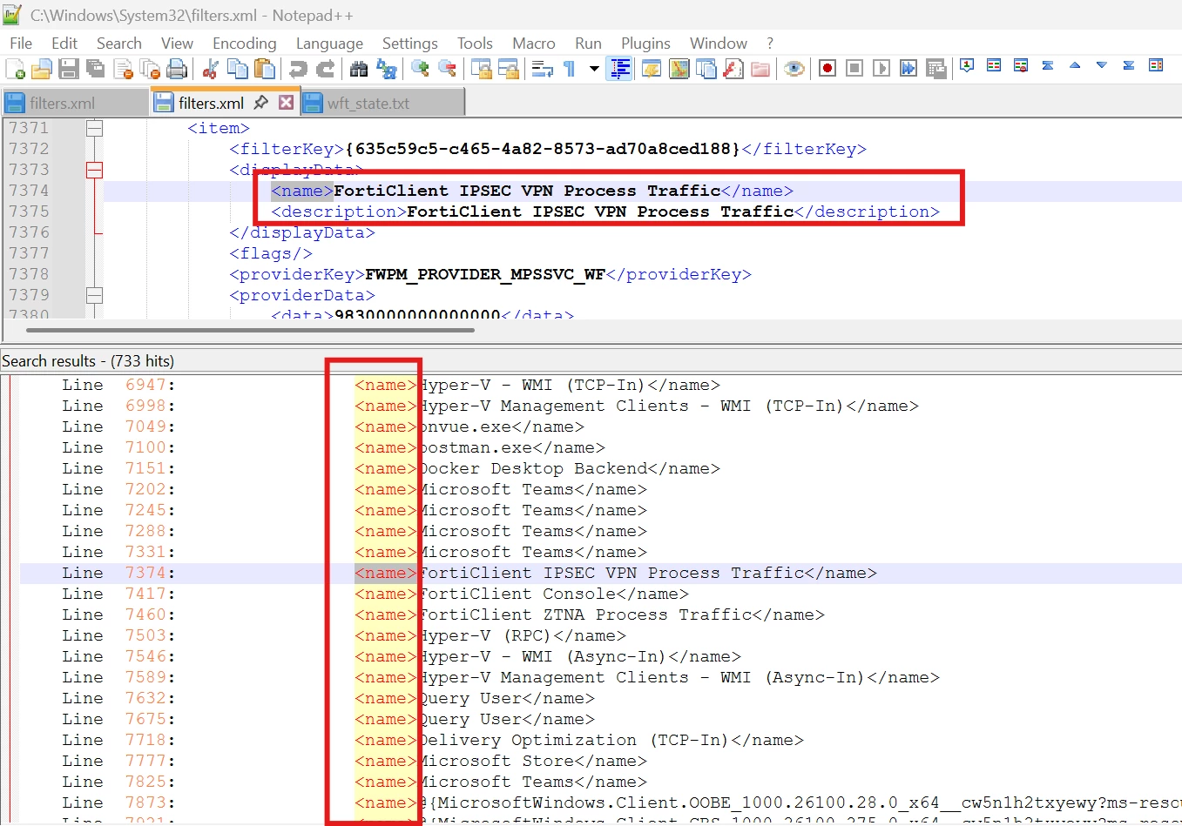
Task: Open the Document List panel icon
Action: tap(706, 69)
